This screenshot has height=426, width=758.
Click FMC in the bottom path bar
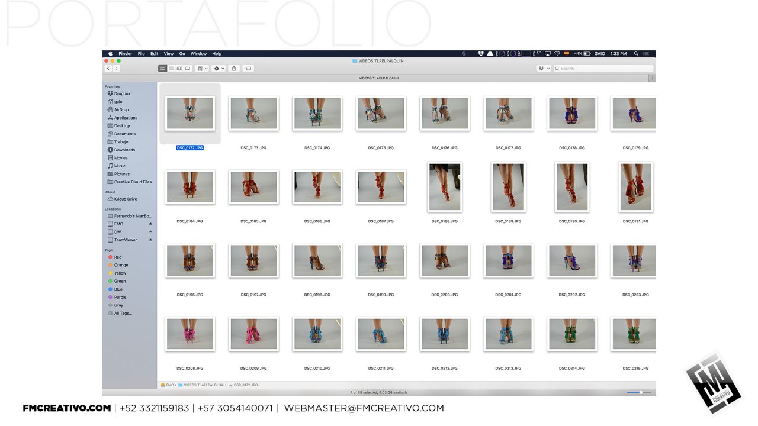pyautogui.click(x=167, y=385)
